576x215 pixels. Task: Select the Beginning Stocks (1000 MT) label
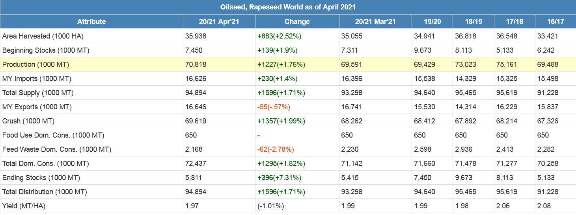click(46, 50)
